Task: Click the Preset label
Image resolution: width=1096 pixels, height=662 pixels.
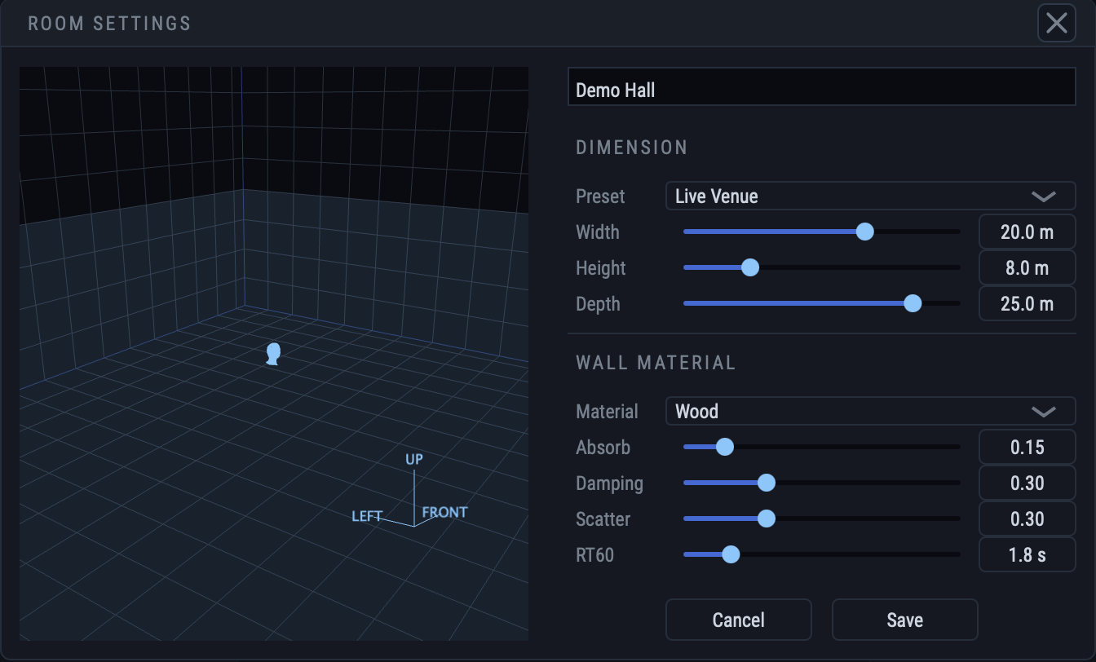Action: point(600,196)
